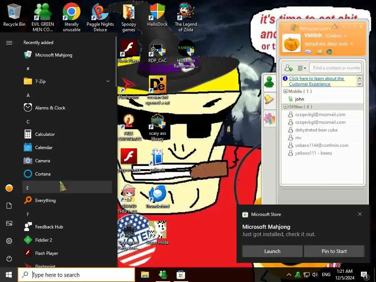This screenshot has width=376, height=282.
Task: Open the taskbar volume control
Action: click(x=315, y=275)
